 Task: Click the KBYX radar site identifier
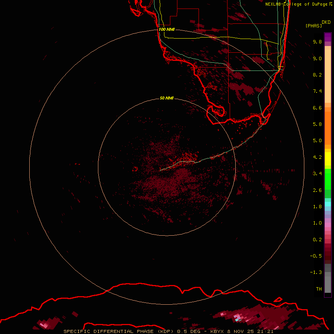pos(217,331)
